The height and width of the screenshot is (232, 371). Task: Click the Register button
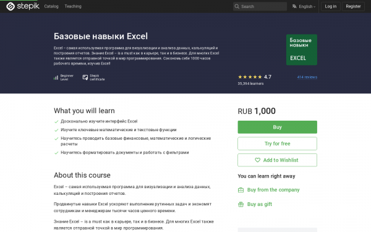click(353, 6)
